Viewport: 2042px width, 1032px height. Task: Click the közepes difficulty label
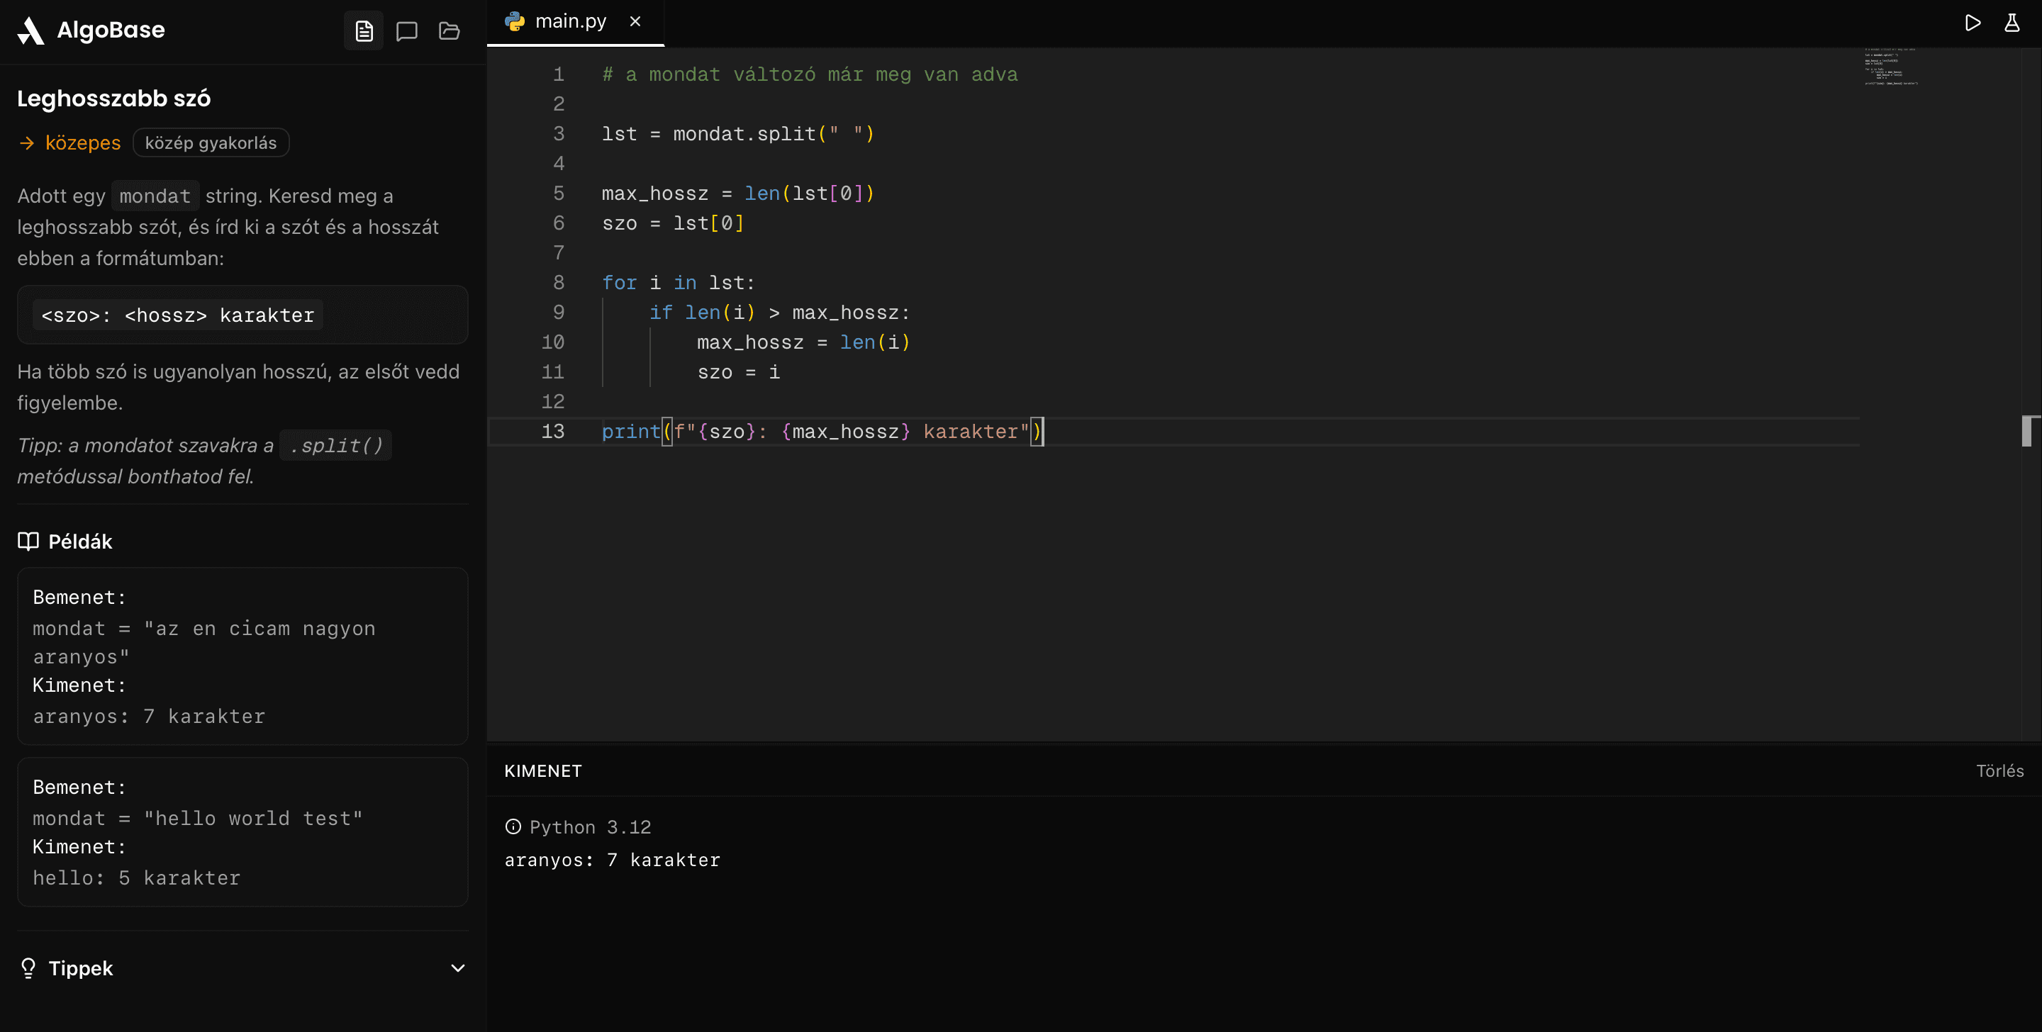point(82,142)
